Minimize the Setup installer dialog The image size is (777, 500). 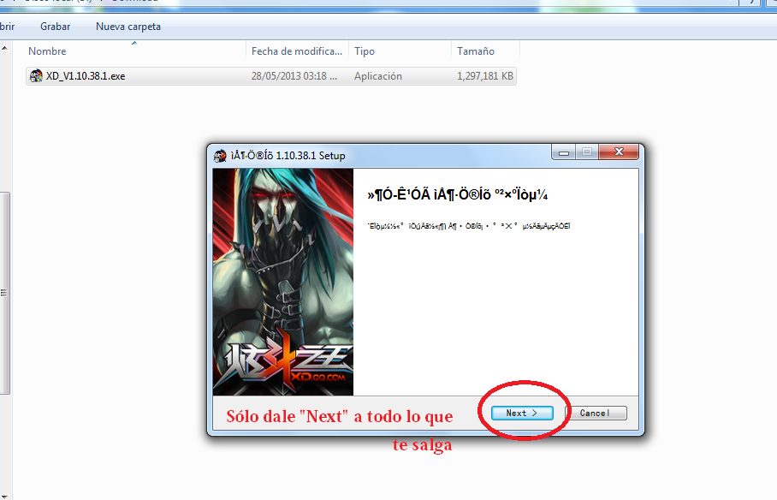(x=563, y=153)
